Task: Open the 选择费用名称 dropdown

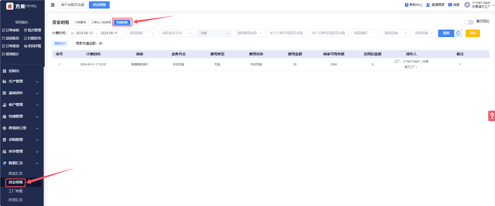Action: (250, 33)
